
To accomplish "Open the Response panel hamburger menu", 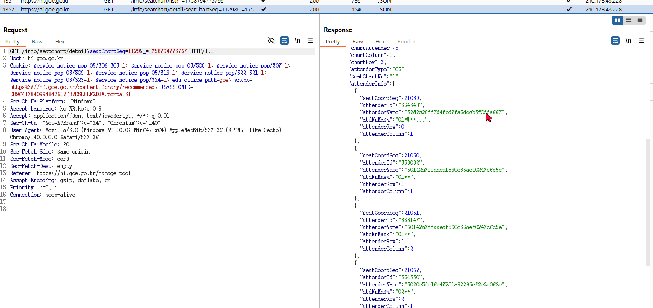I will tap(641, 41).
